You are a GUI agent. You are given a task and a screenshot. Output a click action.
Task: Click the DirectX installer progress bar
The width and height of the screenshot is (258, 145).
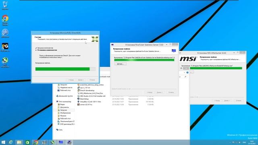coord(65,69)
